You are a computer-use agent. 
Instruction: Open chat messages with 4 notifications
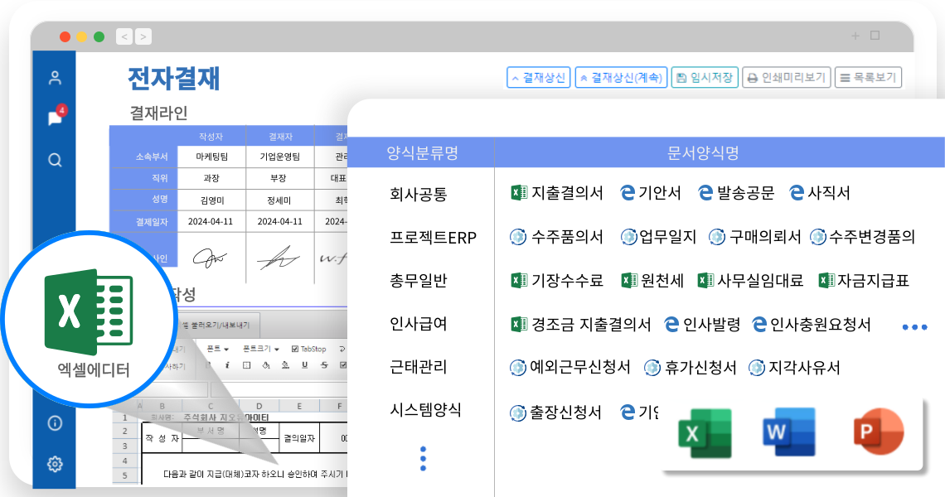[55, 118]
